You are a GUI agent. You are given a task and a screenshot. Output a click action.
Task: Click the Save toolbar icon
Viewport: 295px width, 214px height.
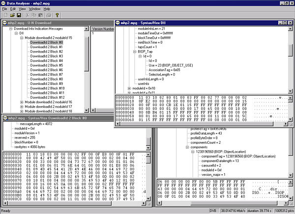pyautogui.click(x=18, y=16)
